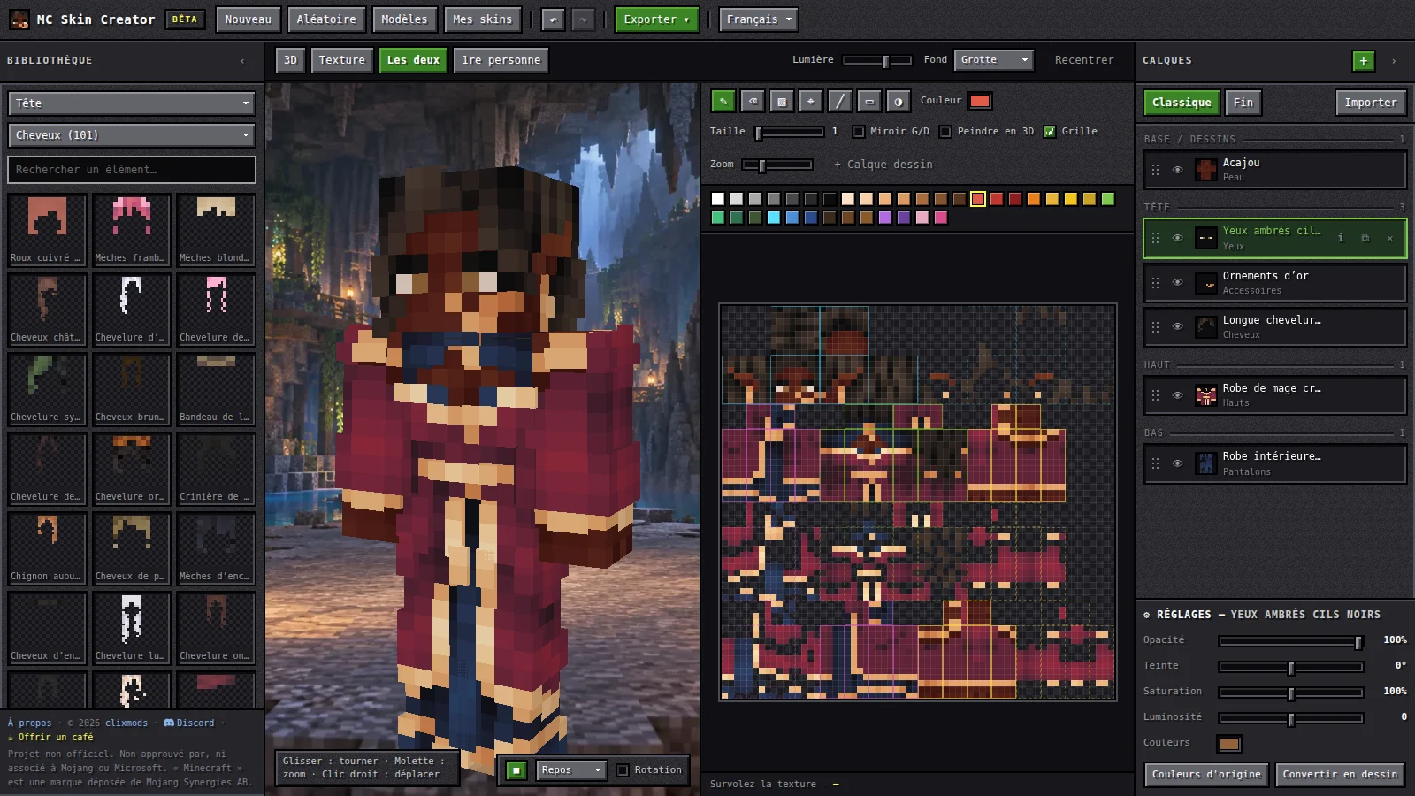Undo the last action
Image resolution: width=1415 pixels, height=796 pixels.
point(554,19)
